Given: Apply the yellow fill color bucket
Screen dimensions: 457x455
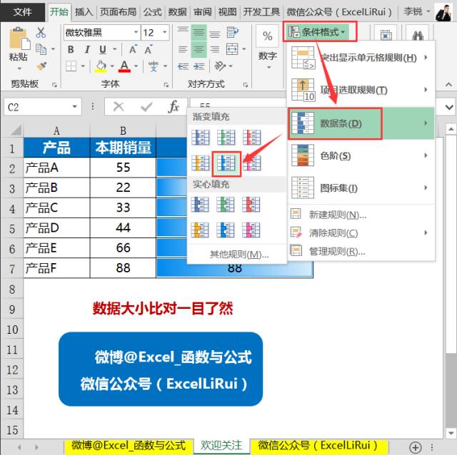Looking at the screenshot, I should tap(101, 66).
